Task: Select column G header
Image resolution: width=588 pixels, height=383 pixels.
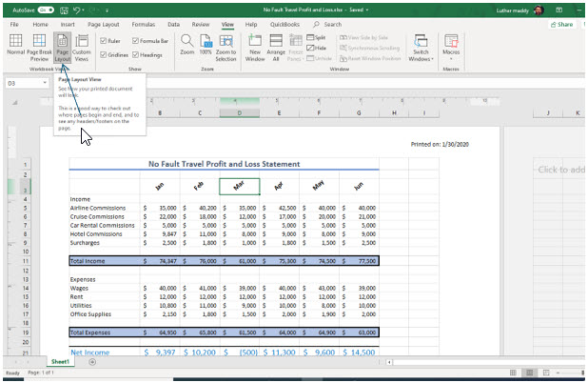Action: [359, 112]
